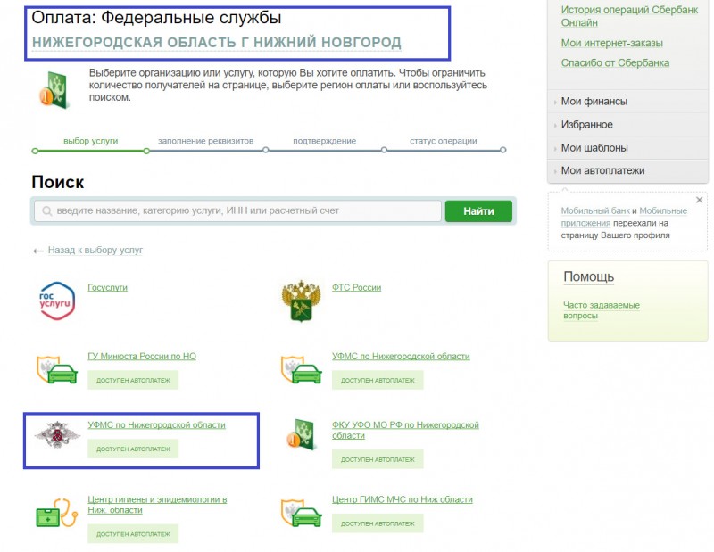
Task: Select the статус операции step
Action: tap(443, 141)
